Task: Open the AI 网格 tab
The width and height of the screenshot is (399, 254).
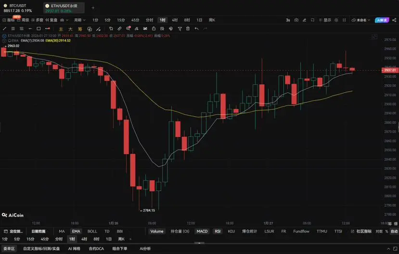Action: [x=74, y=249]
